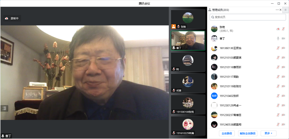Click the cloud recording icon beside 张艳
The height and width of the screenshot is (139, 289).
point(278,29)
